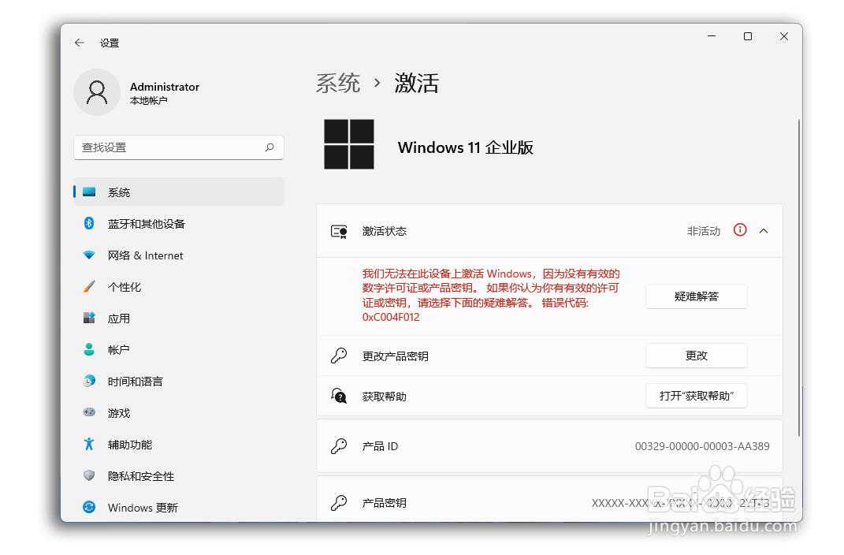Open 蓝牙和其他设备 settings

pyautogui.click(x=179, y=224)
